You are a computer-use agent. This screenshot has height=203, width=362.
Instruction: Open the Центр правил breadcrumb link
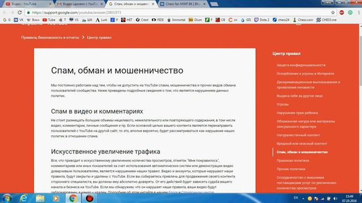[x=99, y=37]
